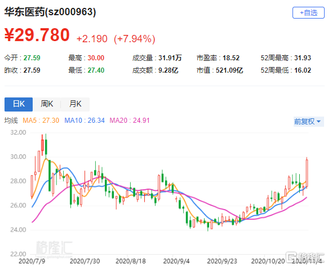Click the 26.00 y-axis label

coord(18,206)
